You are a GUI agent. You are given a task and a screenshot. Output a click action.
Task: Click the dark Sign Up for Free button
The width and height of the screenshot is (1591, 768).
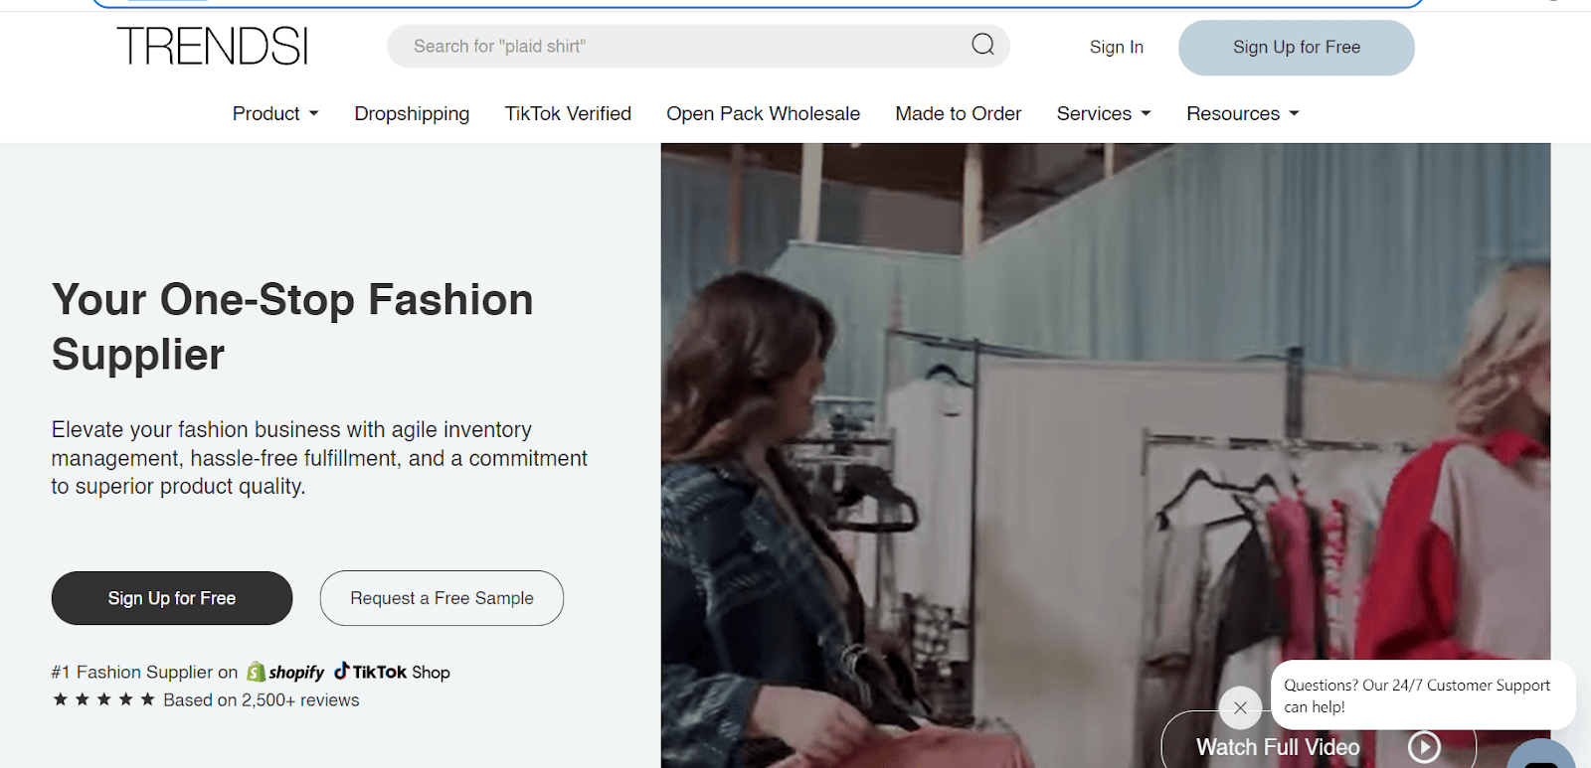tap(172, 598)
